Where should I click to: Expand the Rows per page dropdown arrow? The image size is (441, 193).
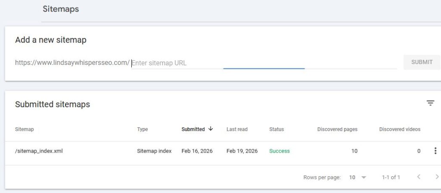pos(363,177)
